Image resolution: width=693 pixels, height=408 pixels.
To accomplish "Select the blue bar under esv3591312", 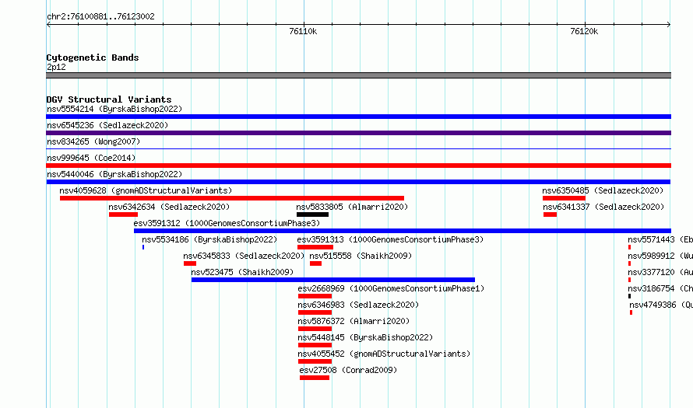I will 403,231.
